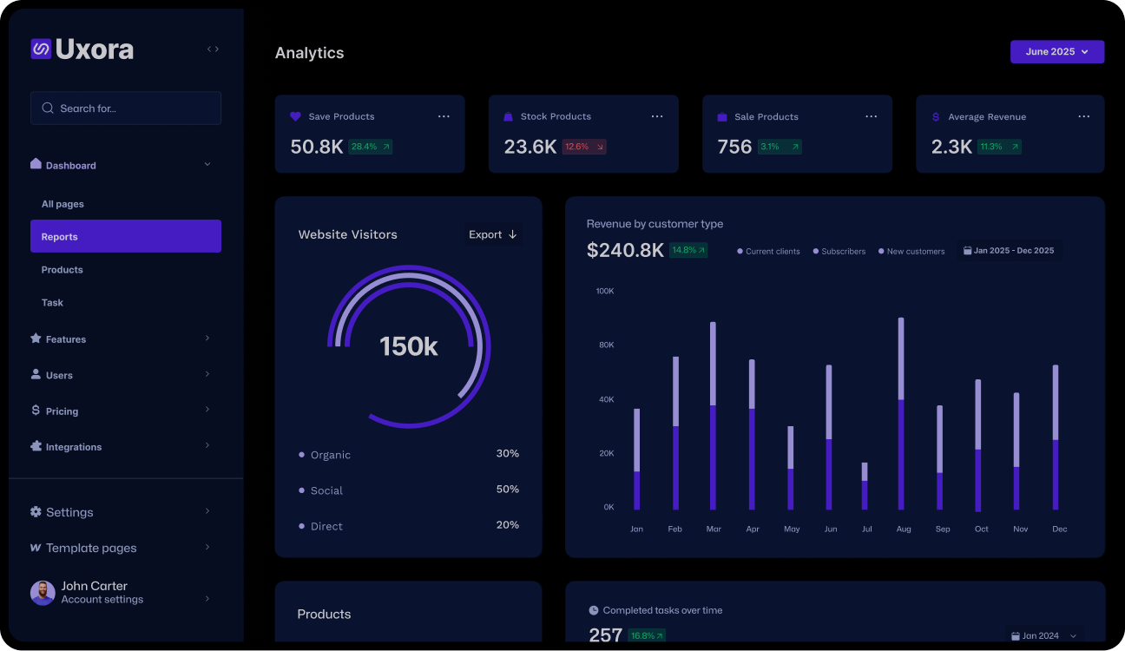The height and width of the screenshot is (651, 1125).
Task: Toggle the Current clients legend item
Action: point(767,251)
